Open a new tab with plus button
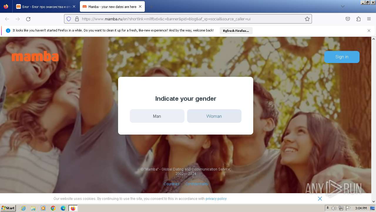The height and width of the screenshot is (212, 376). click(x=151, y=6)
